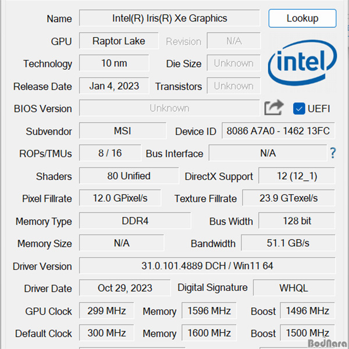Select the Name field Intel(R) Iris(R) Xe Graphics
The image size is (349, 349).
pos(169,18)
